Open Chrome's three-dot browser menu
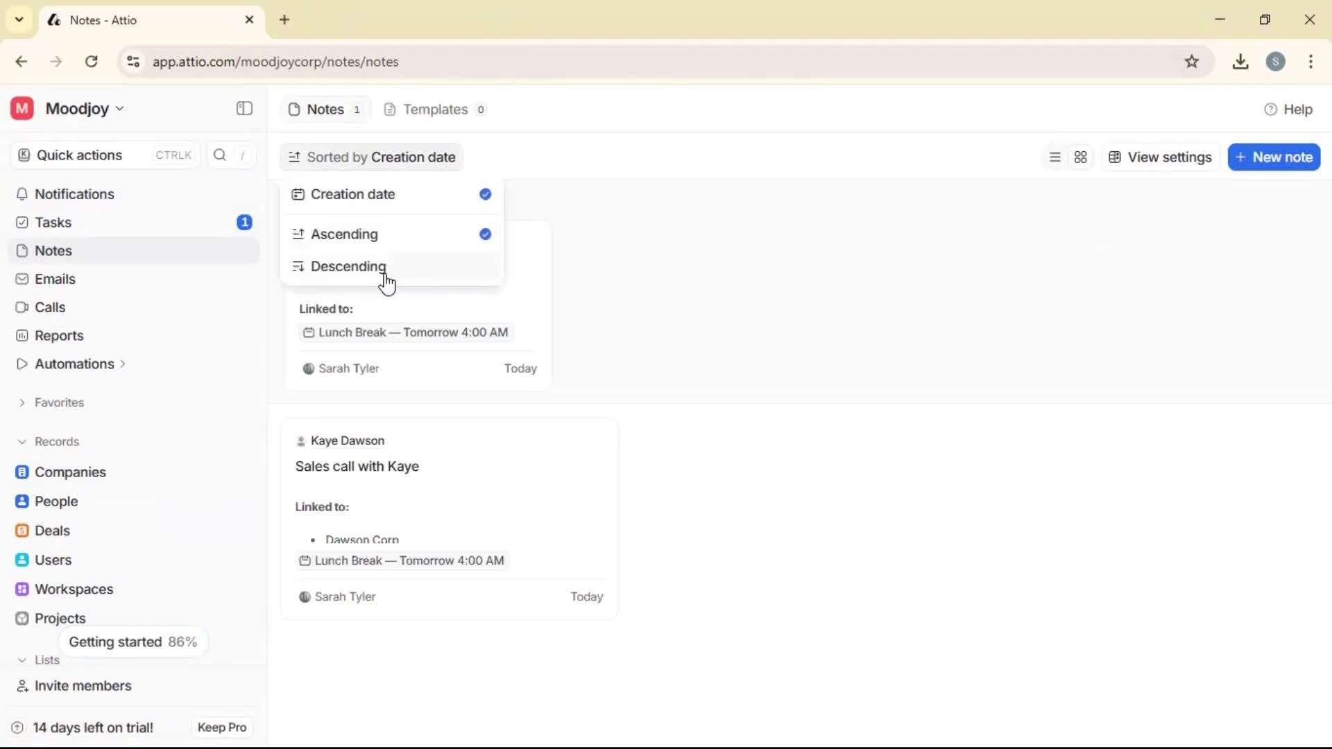The width and height of the screenshot is (1332, 749). pyautogui.click(x=1310, y=61)
